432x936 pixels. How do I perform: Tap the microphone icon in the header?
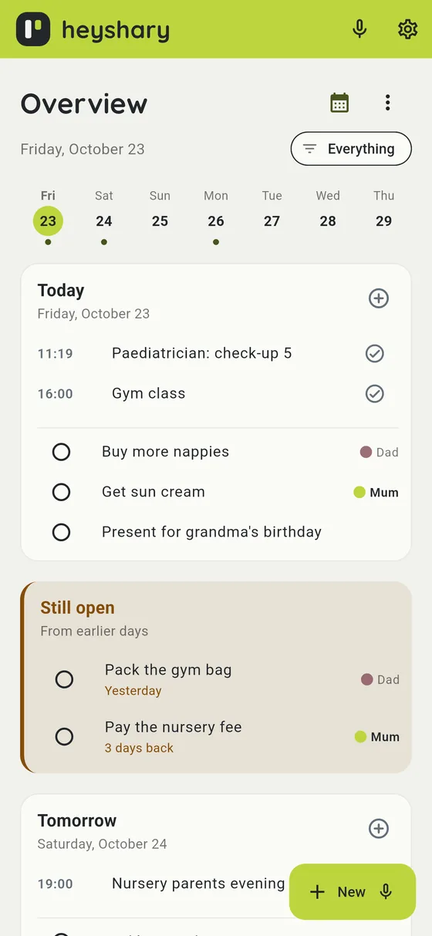pyautogui.click(x=359, y=29)
